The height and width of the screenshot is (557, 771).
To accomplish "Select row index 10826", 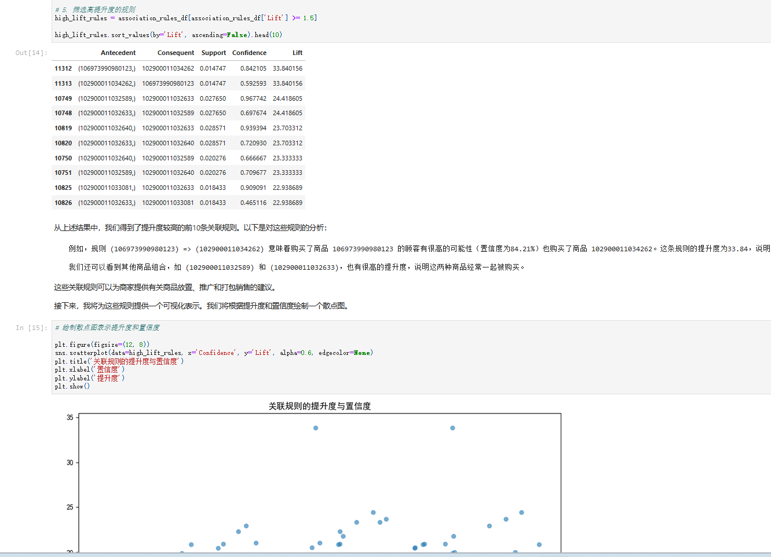I will coord(63,203).
